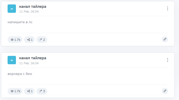
Task: Select post text 'воркера с био'
Action: pos(20,74)
